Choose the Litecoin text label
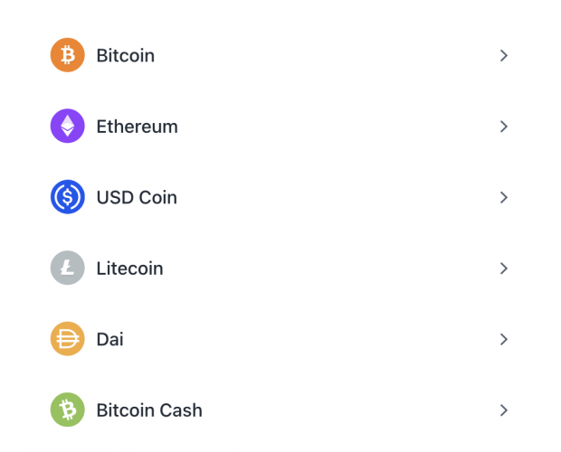Screen dimensions: 561x452 (x=130, y=268)
